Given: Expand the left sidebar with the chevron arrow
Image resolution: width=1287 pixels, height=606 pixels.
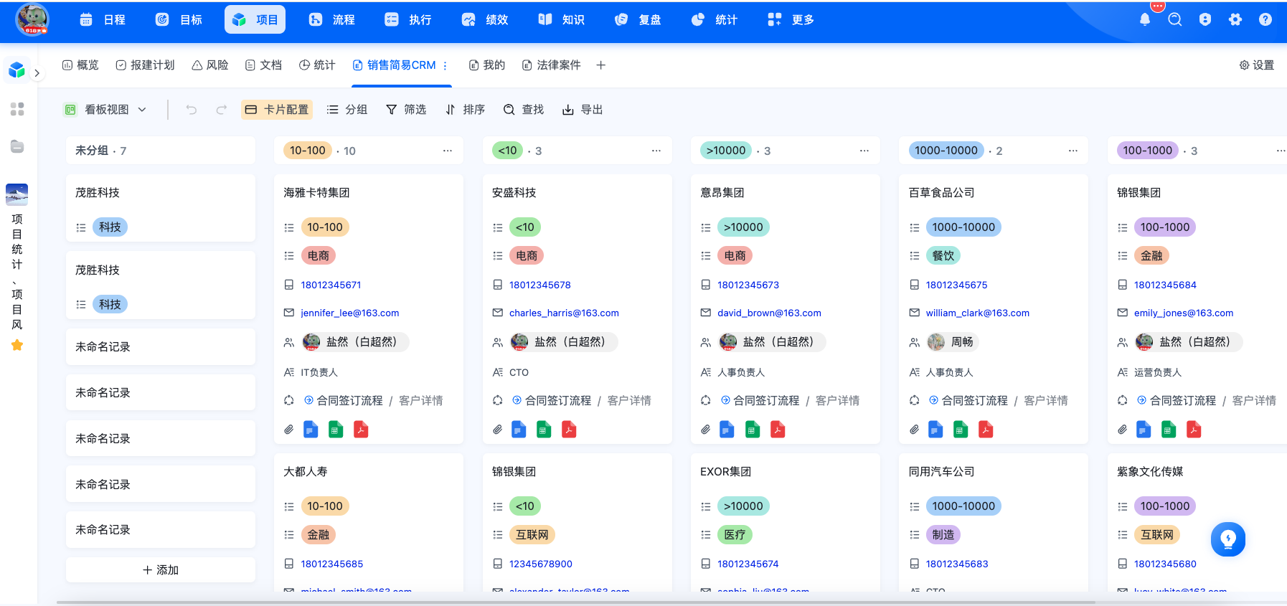Looking at the screenshot, I should click(37, 72).
